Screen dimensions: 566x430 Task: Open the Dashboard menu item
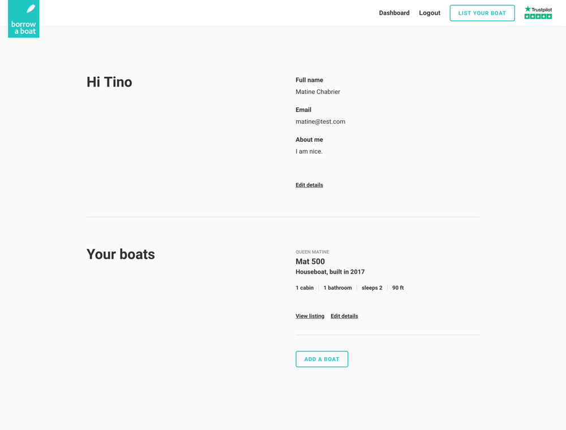[394, 13]
